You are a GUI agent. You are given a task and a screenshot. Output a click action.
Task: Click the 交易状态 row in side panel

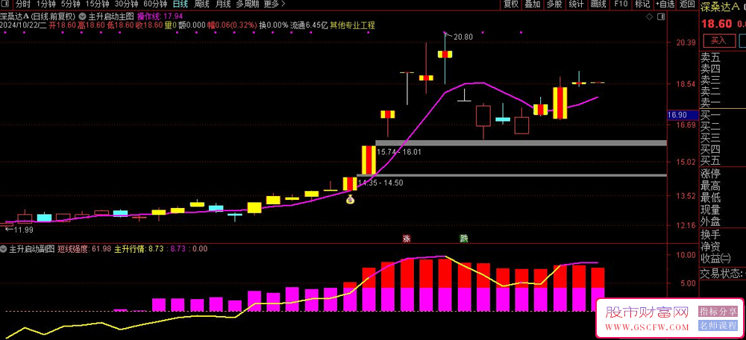pyautogui.click(x=722, y=274)
